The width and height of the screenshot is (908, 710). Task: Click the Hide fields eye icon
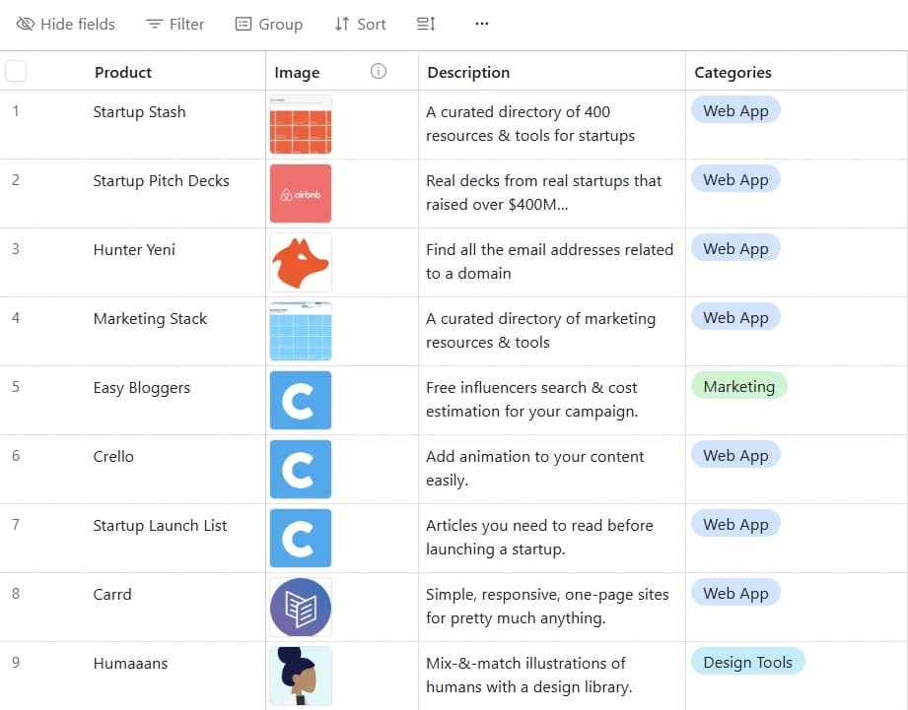pyautogui.click(x=26, y=24)
